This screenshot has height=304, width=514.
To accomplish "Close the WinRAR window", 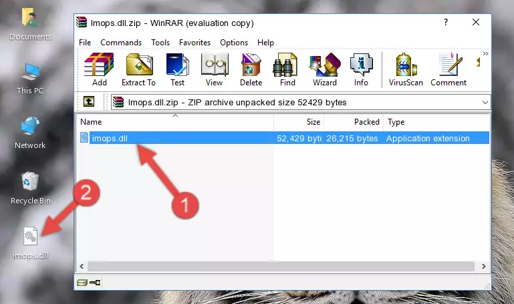I will 476,22.
